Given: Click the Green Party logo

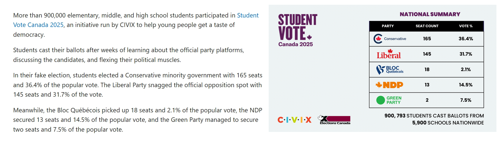Looking at the screenshot, I should [388, 100].
